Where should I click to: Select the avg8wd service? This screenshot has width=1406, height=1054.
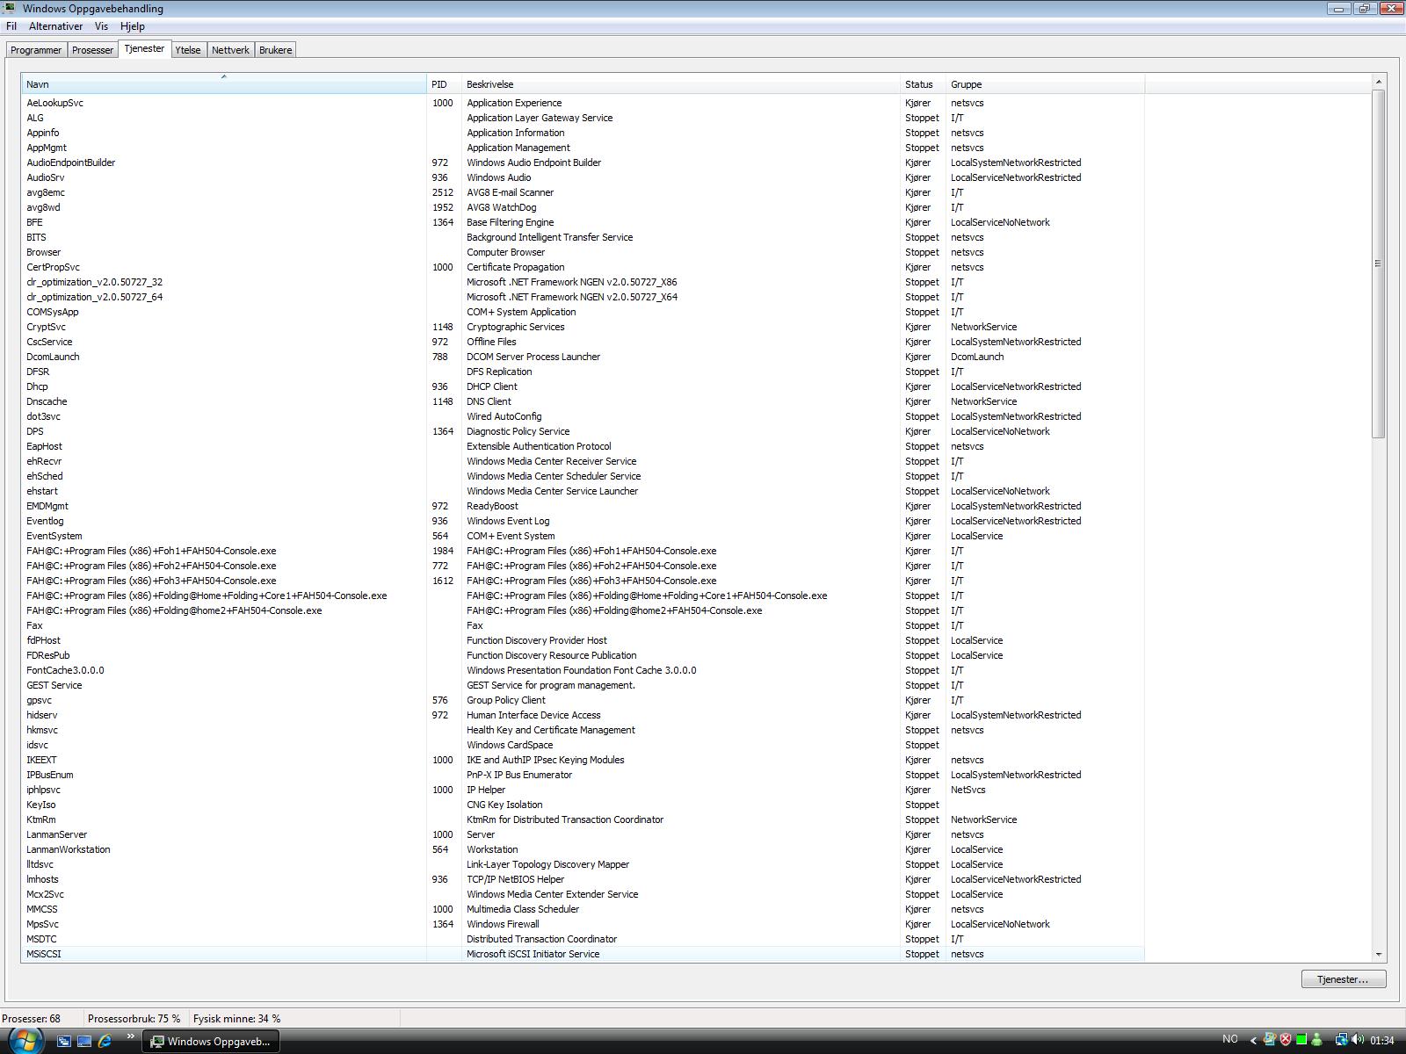[43, 207]
